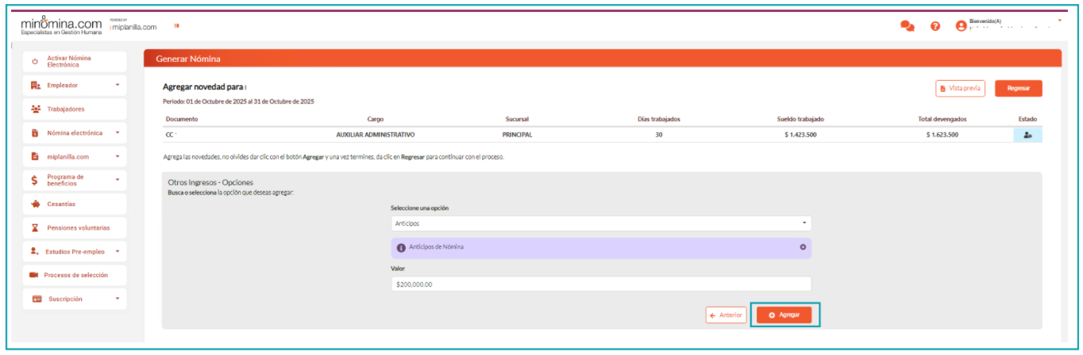Click the Procesos de selección camera icon

click(x=34, y=275)
